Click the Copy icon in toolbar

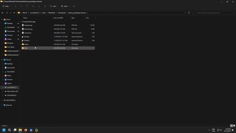[21, 6]
